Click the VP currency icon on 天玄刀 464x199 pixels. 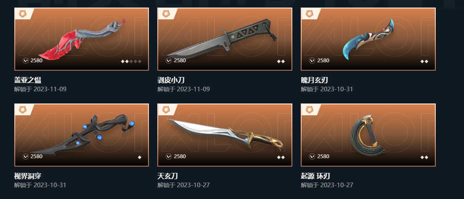click(x=169, y=157)
